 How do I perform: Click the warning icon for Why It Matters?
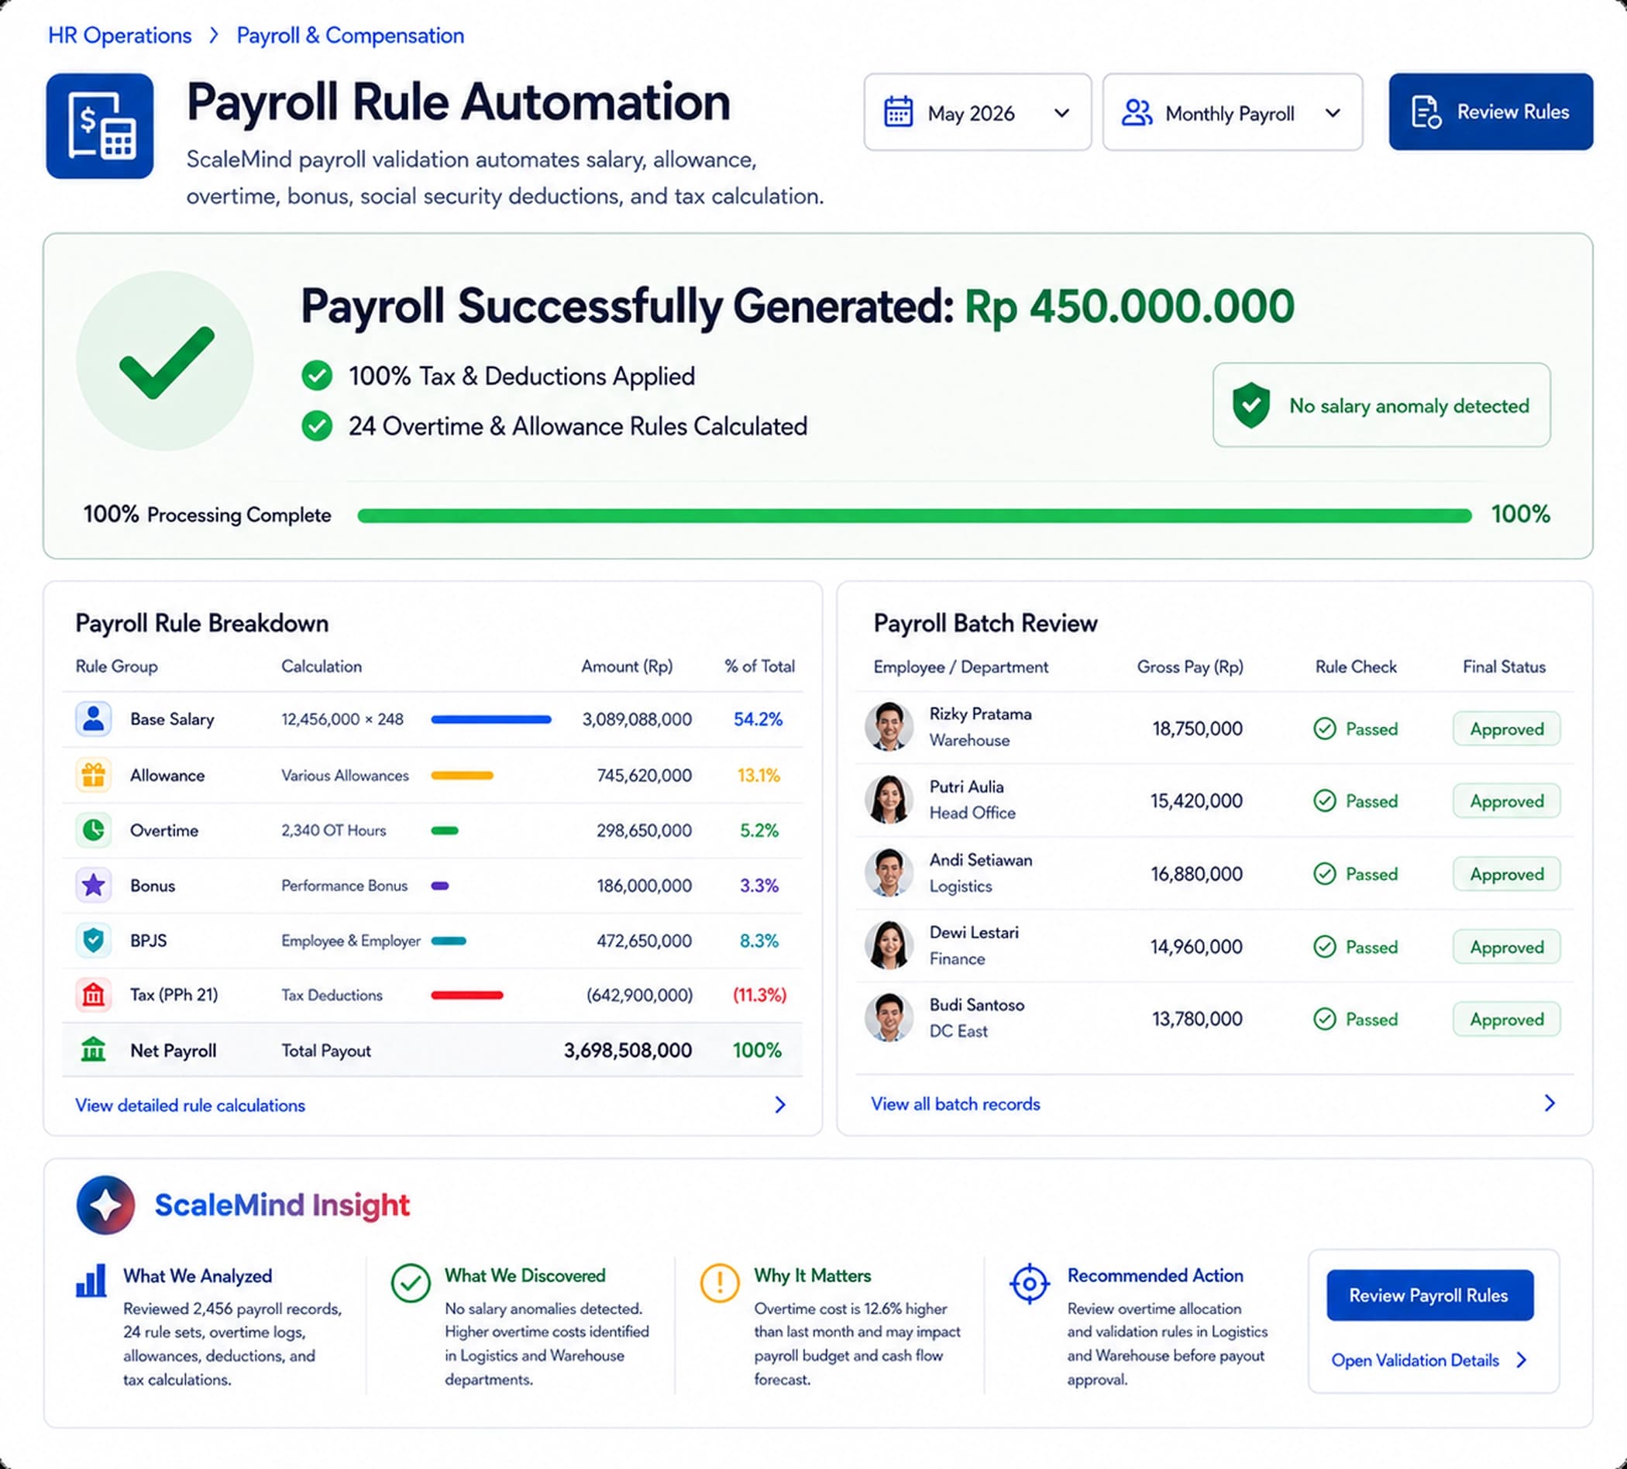pyautogui.click(x=719, y=1282)
